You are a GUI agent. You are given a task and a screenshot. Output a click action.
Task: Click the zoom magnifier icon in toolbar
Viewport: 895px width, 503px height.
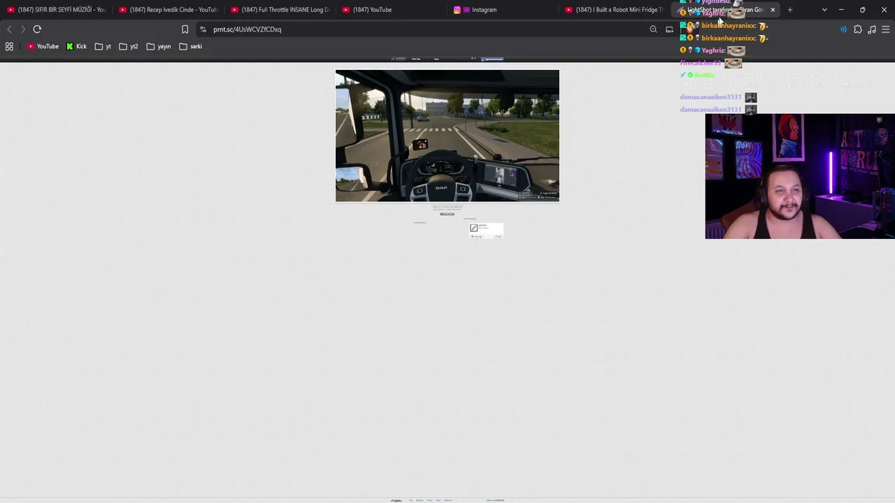pyautogui.click(x=653, y=29)
